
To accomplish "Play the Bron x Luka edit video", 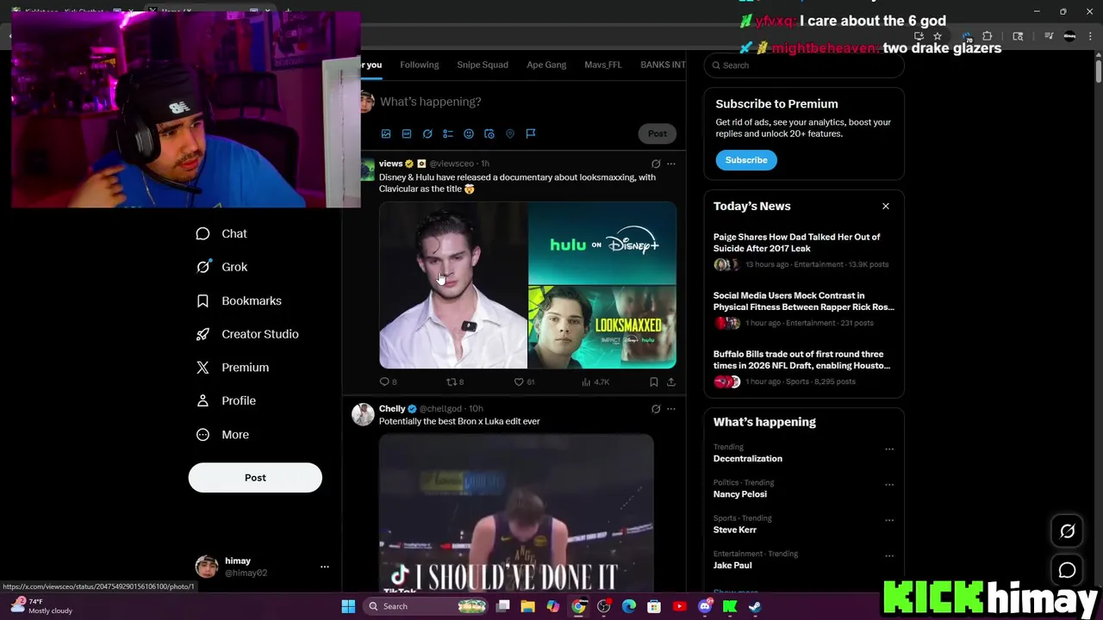I will pos(516,513).
